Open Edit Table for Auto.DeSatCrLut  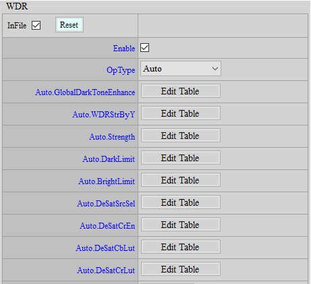coord(181,269)
